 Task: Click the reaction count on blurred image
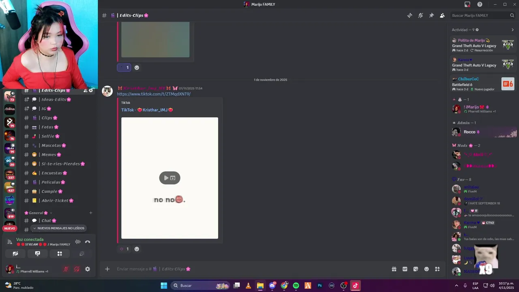point(124,68)
